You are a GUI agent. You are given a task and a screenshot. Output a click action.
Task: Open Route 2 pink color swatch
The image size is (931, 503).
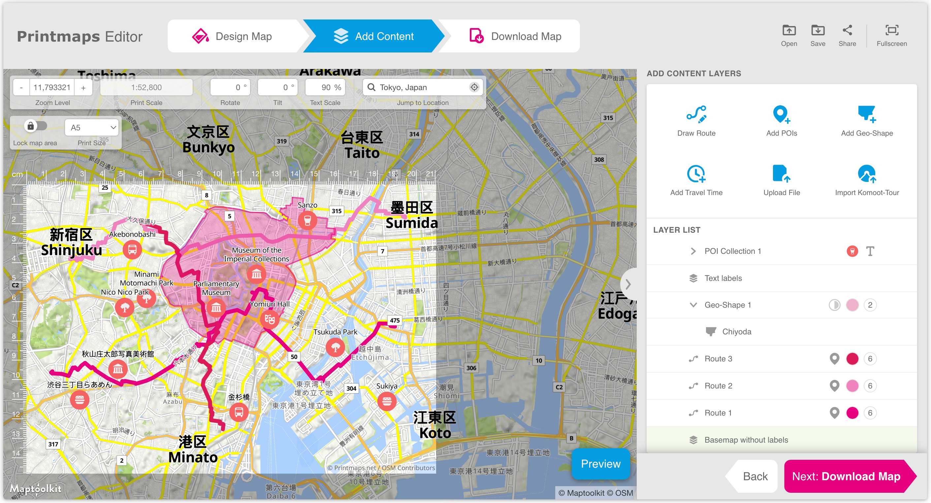click(x=852, y=386)
